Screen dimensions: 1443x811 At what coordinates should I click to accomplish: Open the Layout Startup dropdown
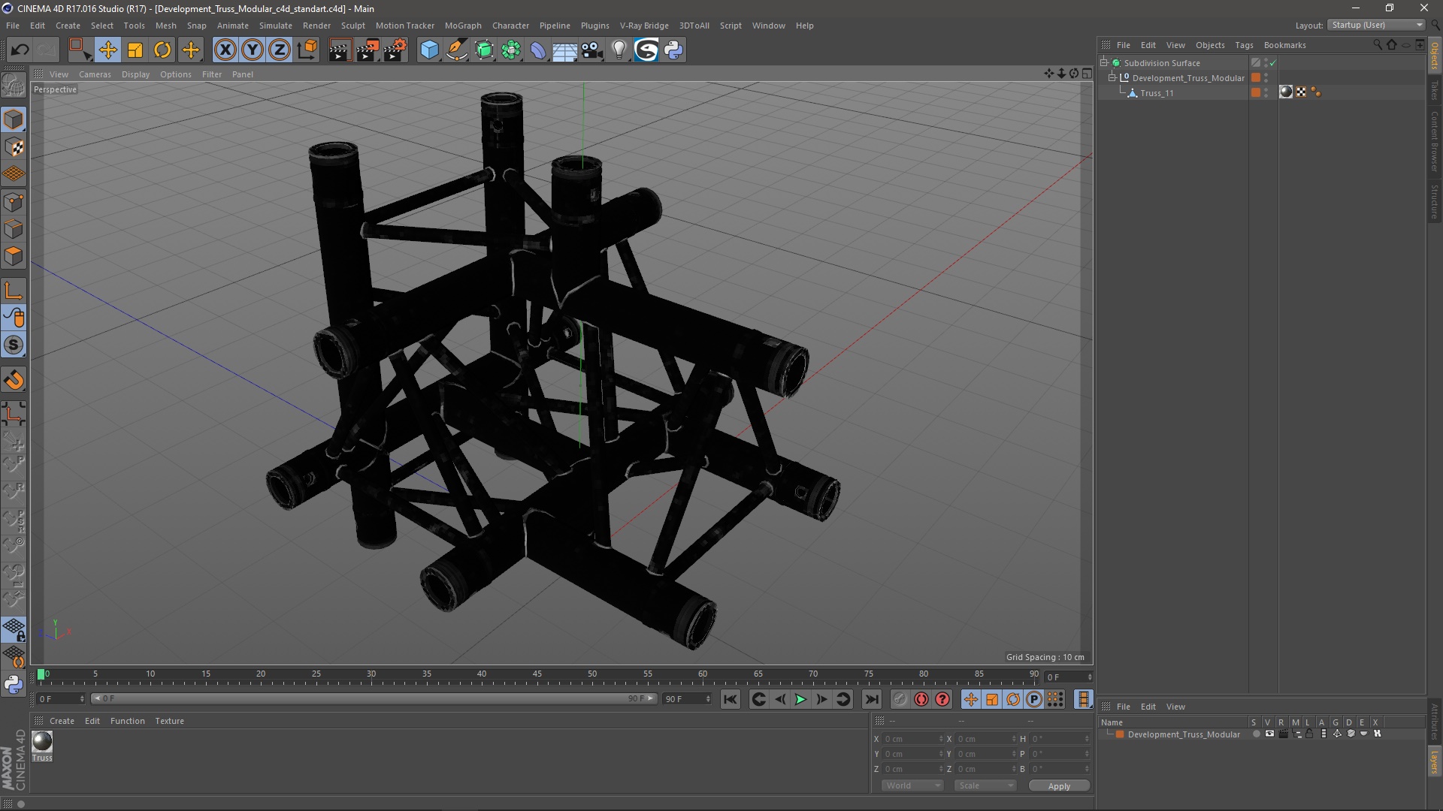pos(1377,25)
